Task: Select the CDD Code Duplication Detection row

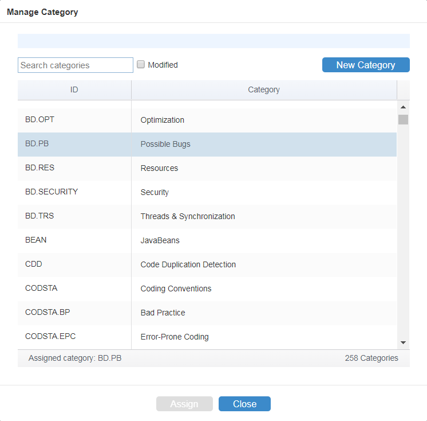Action: [207, 264]
